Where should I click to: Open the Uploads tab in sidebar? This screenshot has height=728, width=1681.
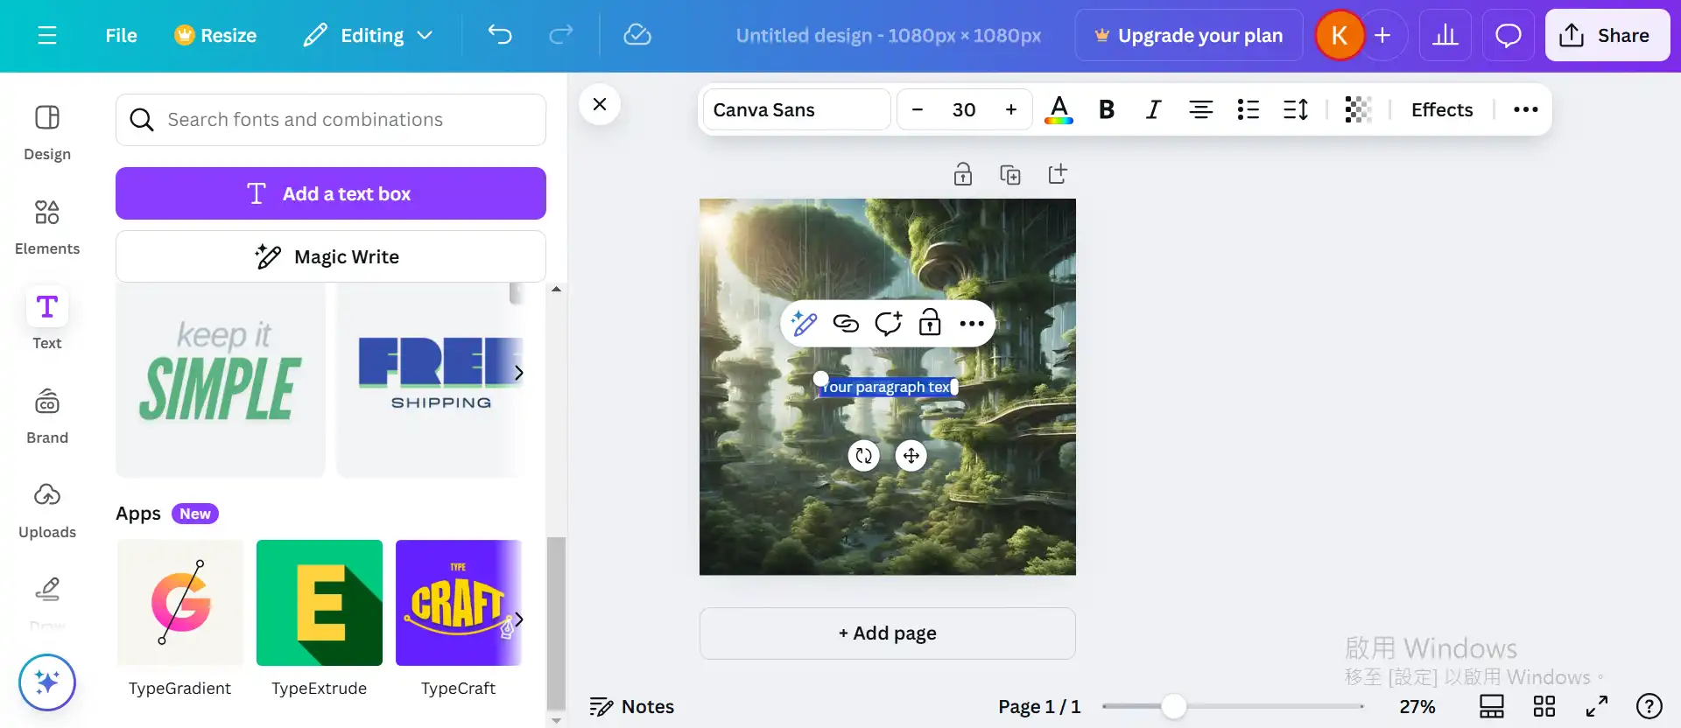(47, 511)
